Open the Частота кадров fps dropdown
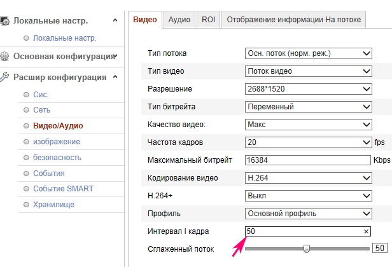 click(x=309, y=142)
